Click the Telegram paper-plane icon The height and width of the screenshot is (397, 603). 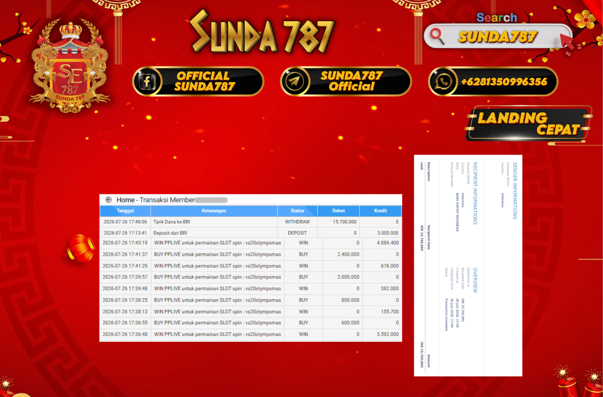[x=294, y=81]
